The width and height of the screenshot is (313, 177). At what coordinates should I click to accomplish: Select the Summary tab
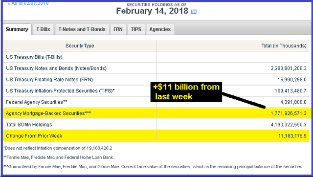click(x=17, y=29)
